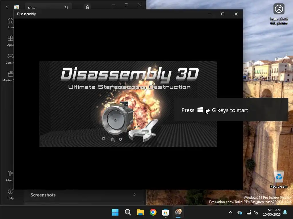Click the Screenshots heading in Store
The image size is (293, 219).
pos(43,195)
